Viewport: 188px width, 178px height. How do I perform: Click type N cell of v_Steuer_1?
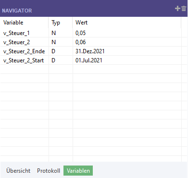click(x=61, y=33)
